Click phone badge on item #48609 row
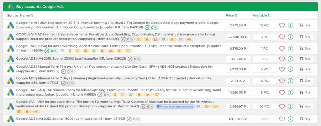This screenshot has height=126, width=321. click(69, 51)
